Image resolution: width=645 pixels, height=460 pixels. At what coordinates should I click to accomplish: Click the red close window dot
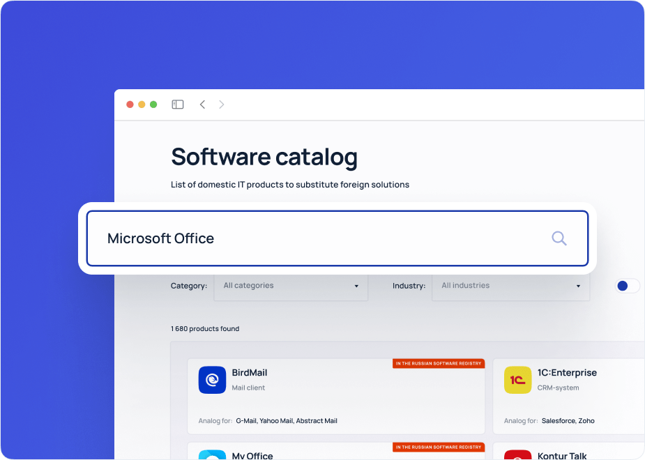pos(130,105)
